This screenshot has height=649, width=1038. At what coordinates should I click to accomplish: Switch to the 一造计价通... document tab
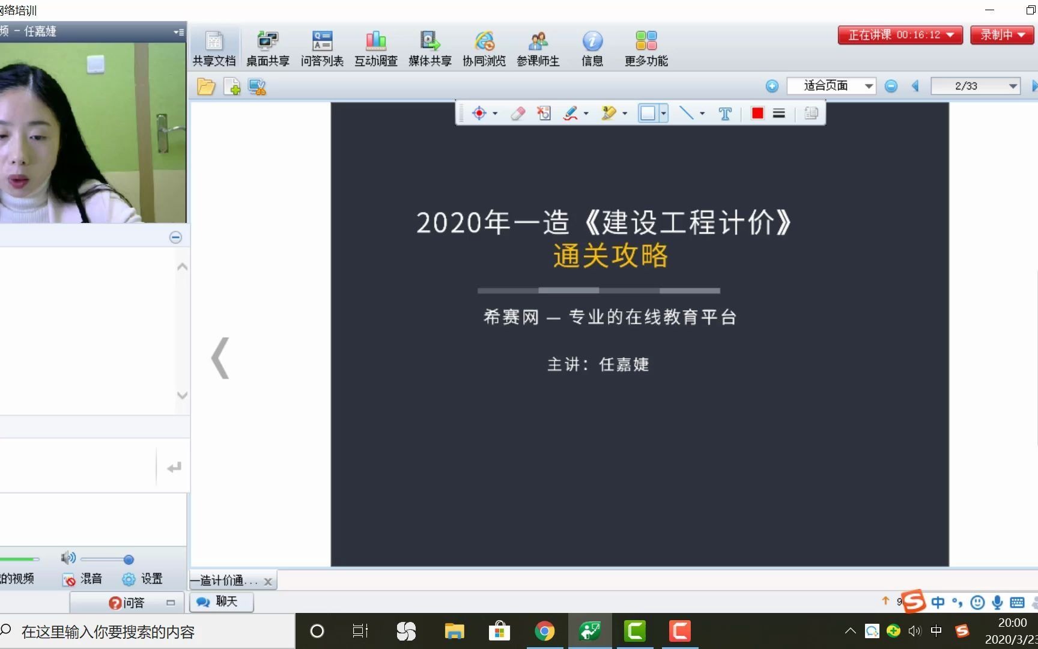click(225, 580)
